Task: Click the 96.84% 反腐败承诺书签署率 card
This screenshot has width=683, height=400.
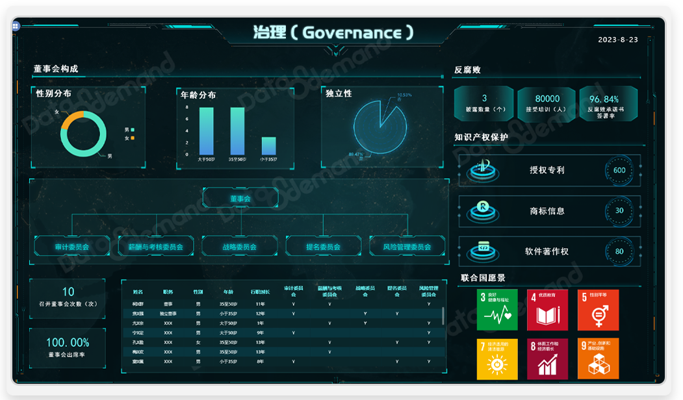Action: [x=608, y=103]
